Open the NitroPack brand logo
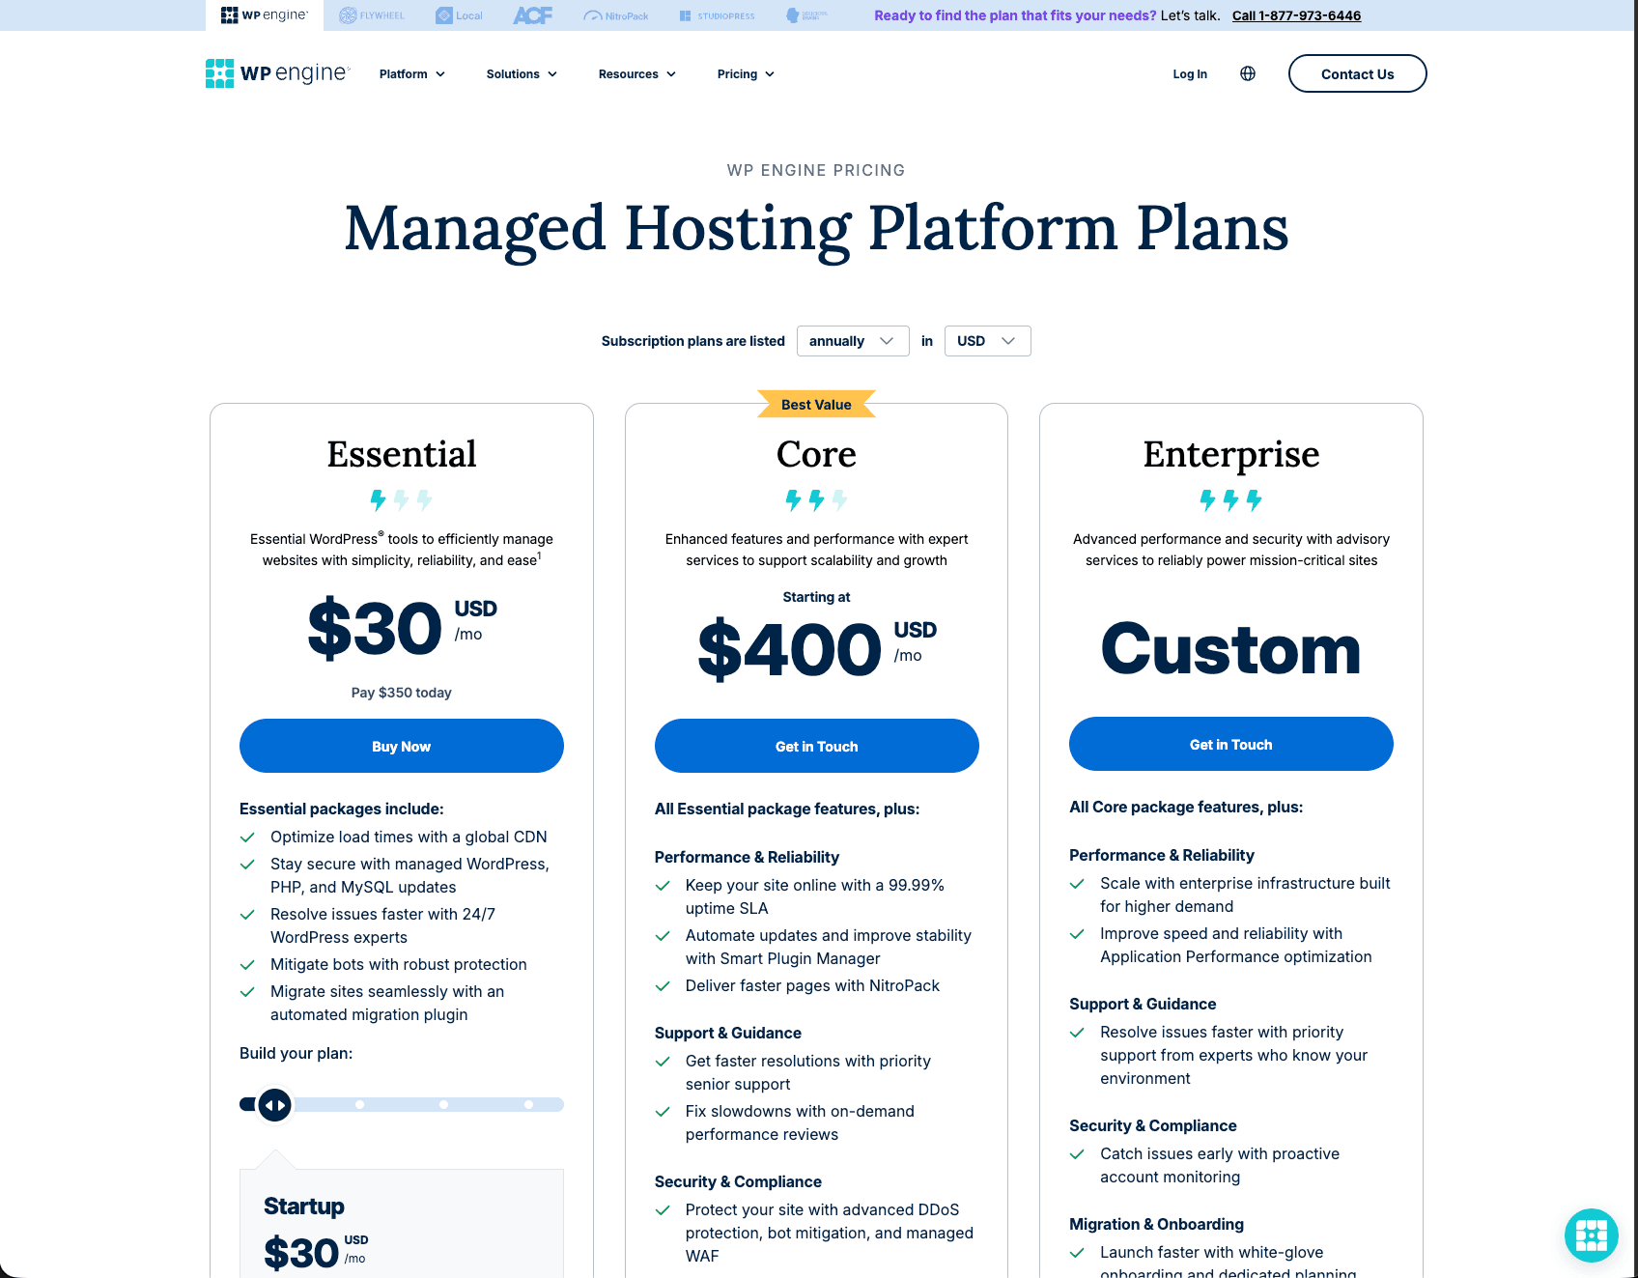 [x=616, y=15]
